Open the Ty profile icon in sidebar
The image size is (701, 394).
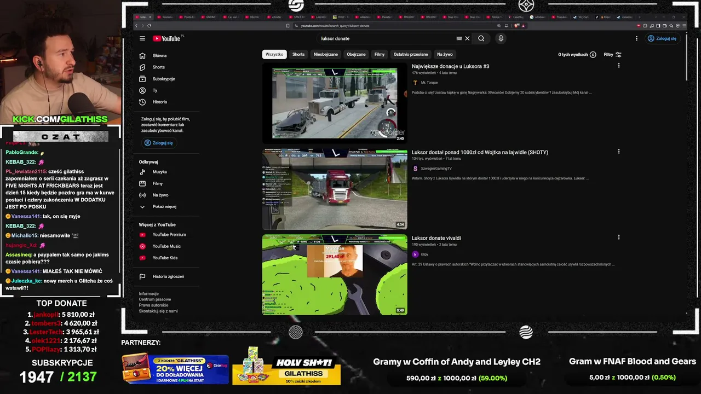(142, 90)
